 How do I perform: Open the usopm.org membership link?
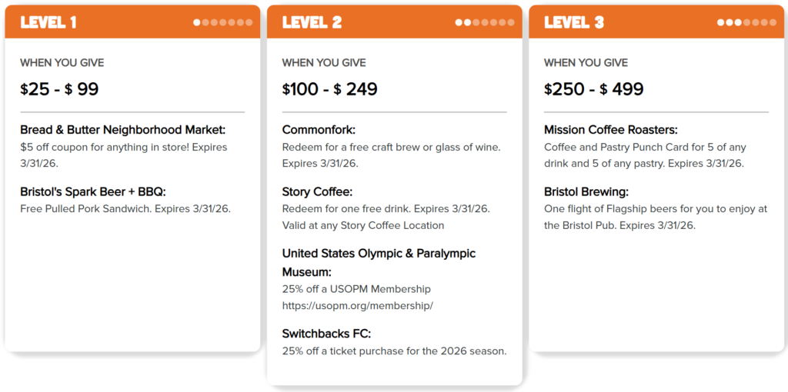pyautogui.click(x=357, y=306)
